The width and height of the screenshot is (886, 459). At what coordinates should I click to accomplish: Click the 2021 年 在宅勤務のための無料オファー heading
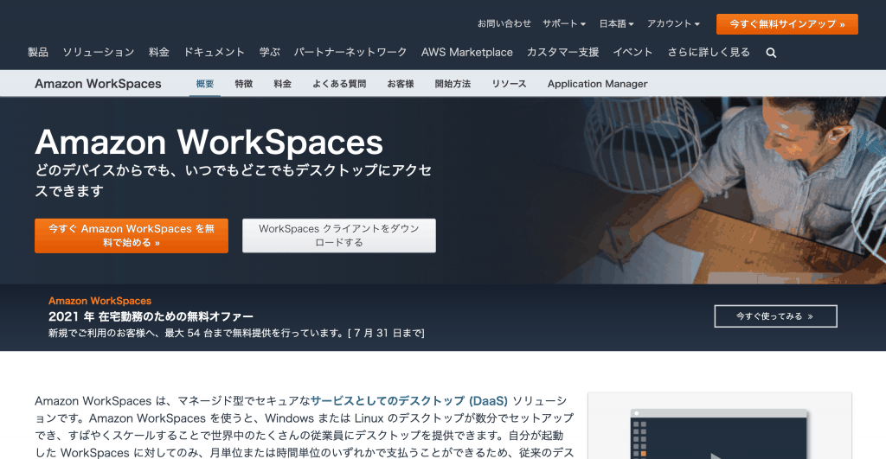(151, 316)
